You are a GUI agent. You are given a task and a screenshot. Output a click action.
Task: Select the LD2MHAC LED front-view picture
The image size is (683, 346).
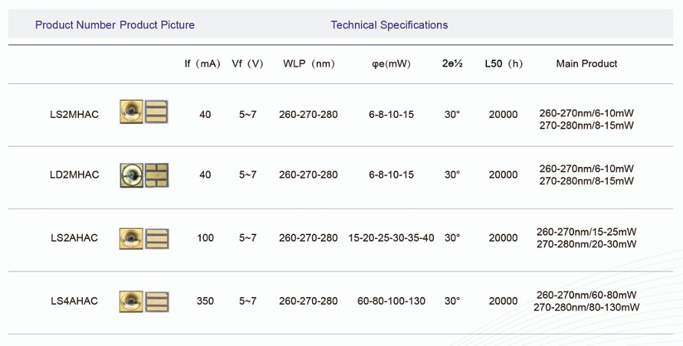[x=131, y=175]
